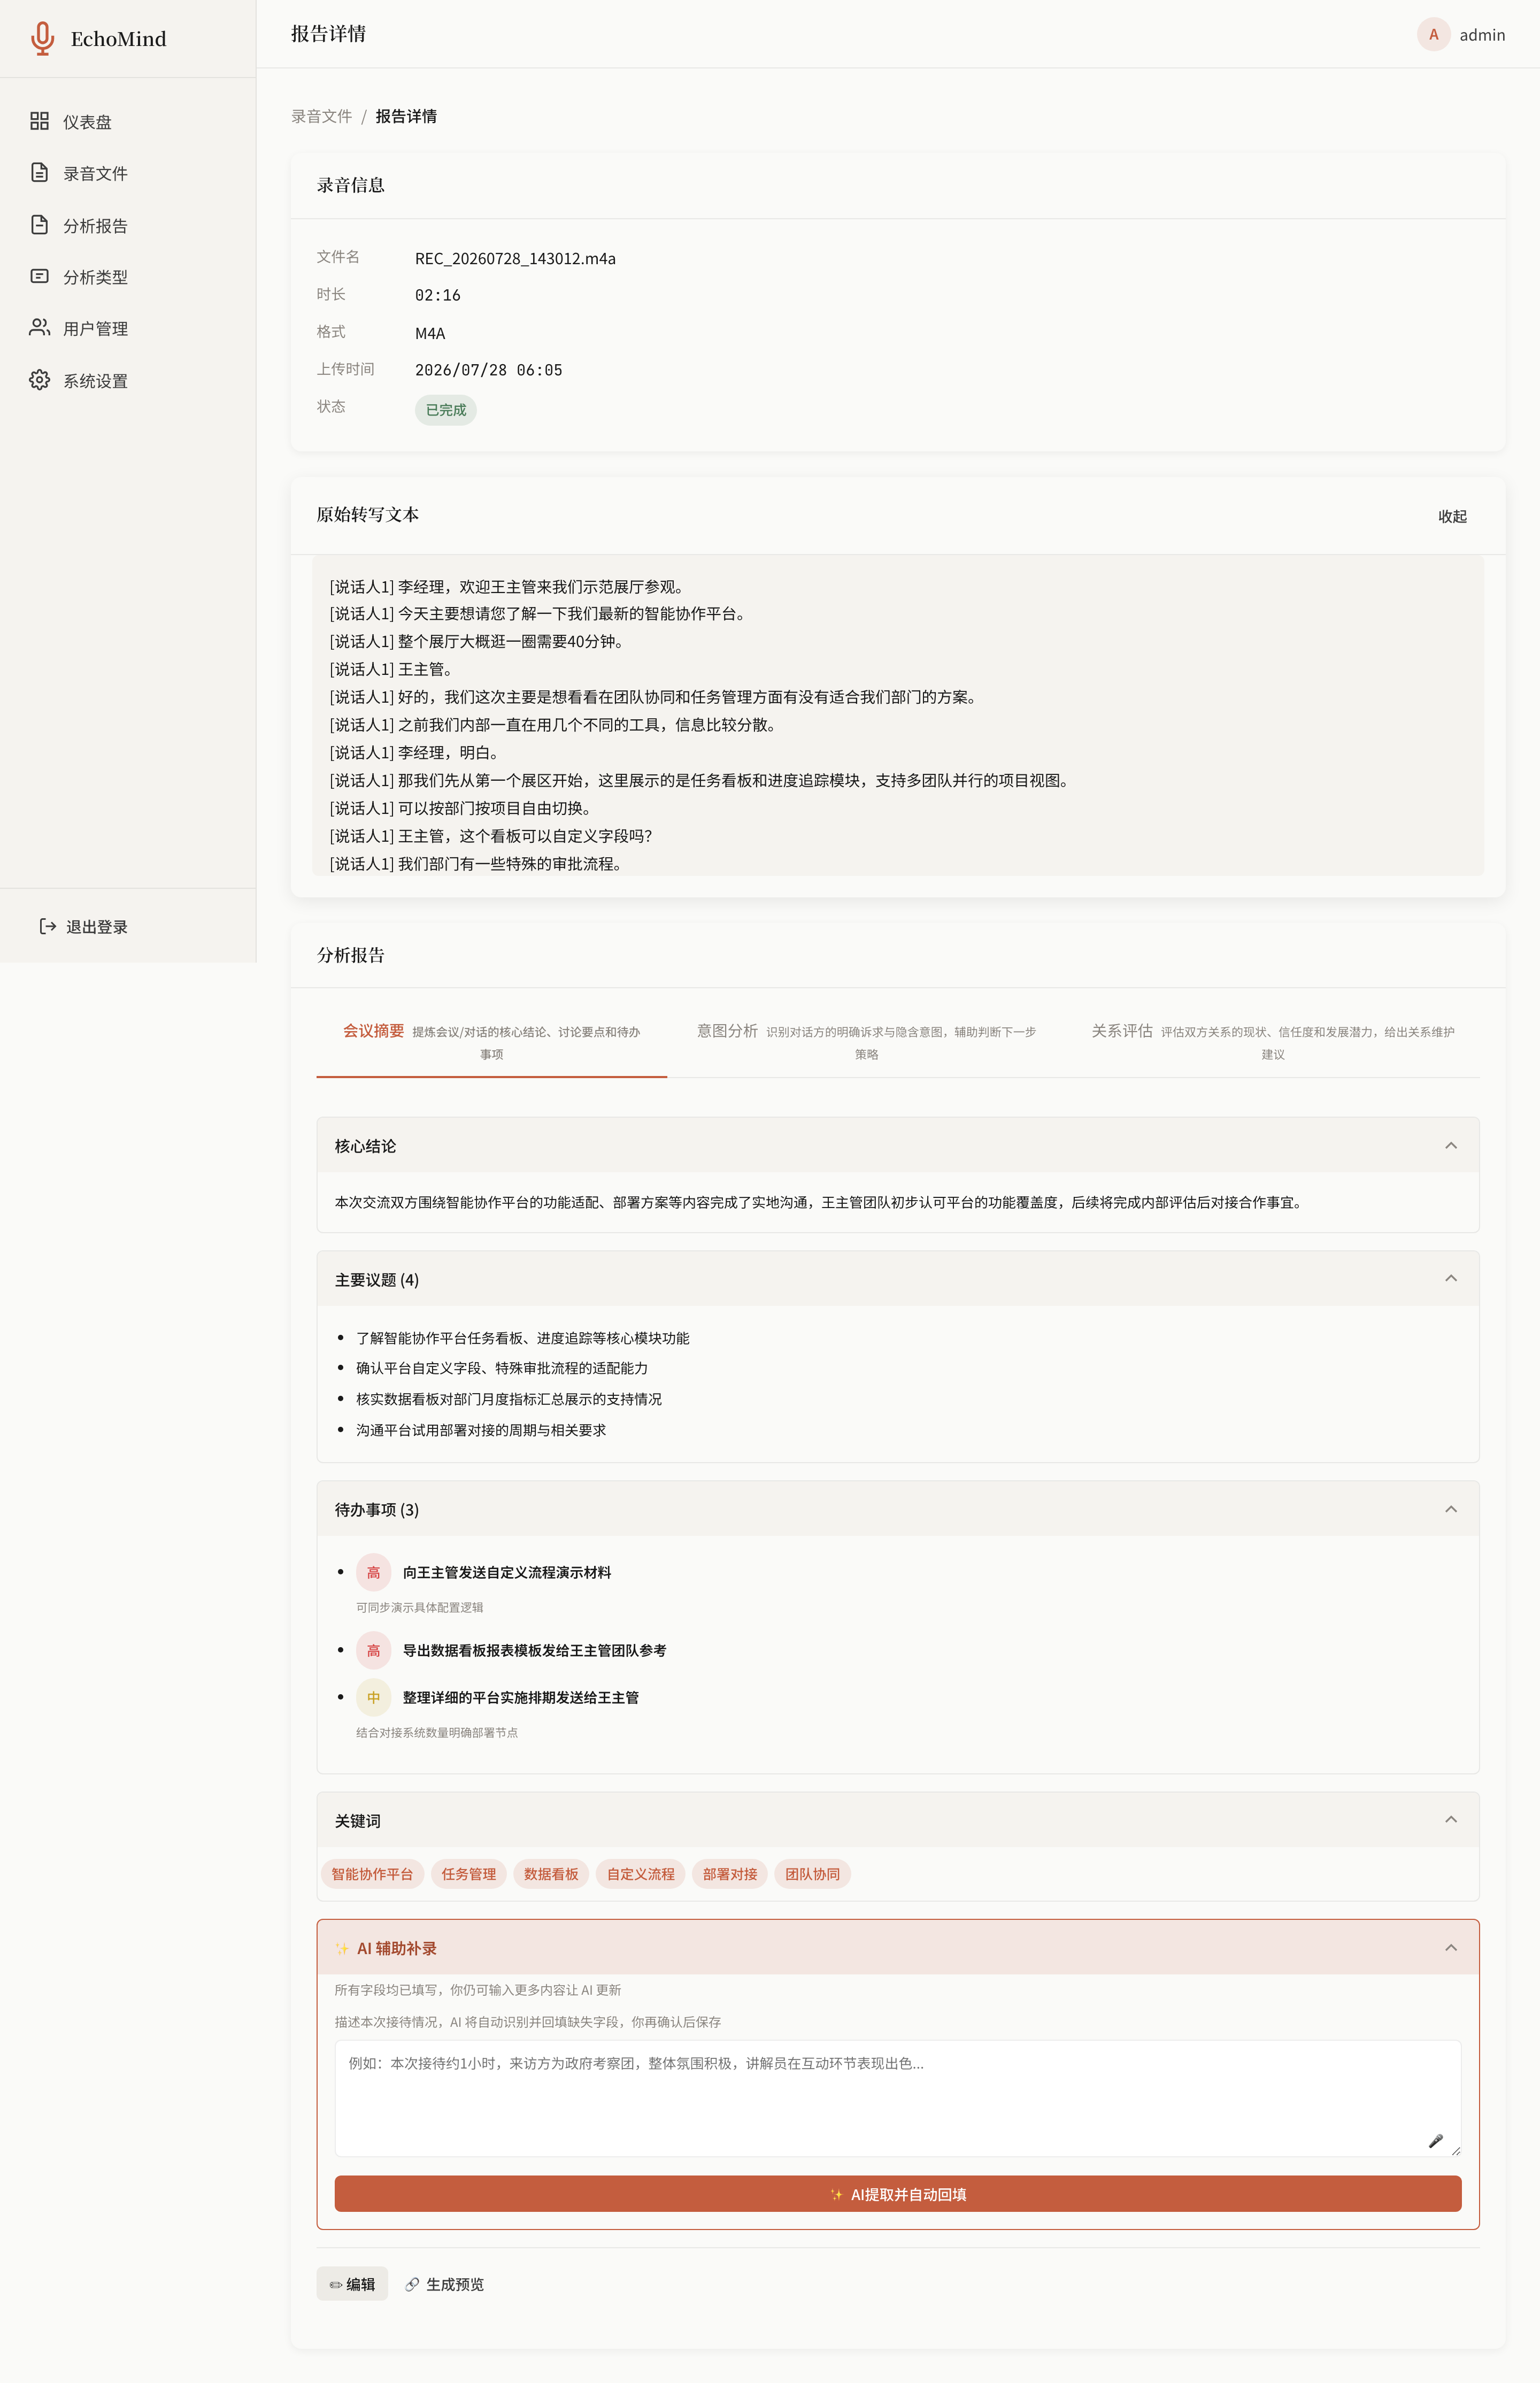Click the dashboard grid icon beside 仪表盘
The width and height of the screenshot is (1540, 2383).
tap(39, 121)
